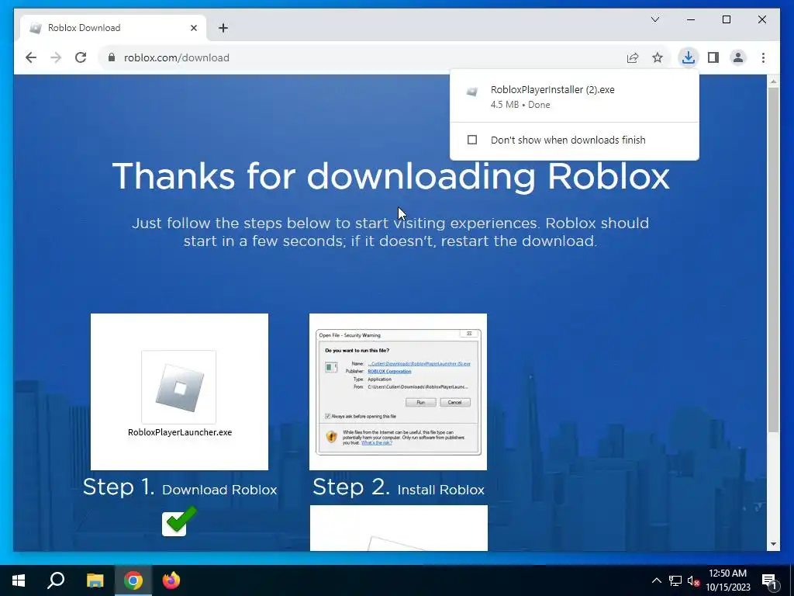The width and height of the screenshot is (794, 596).
Task: Open the Windows Start menu
Action: point(19,580)
